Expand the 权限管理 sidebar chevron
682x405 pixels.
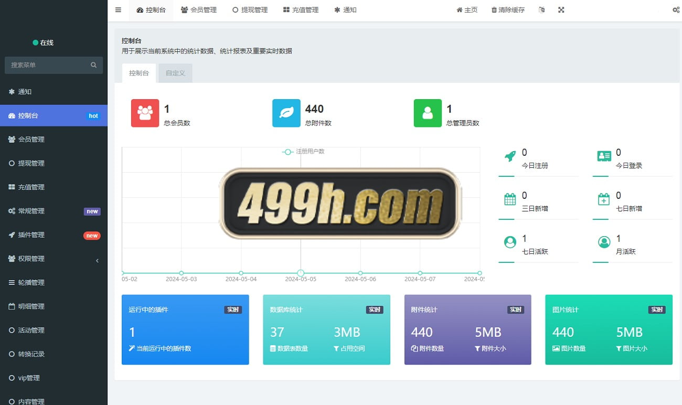[x=97, y=261]
